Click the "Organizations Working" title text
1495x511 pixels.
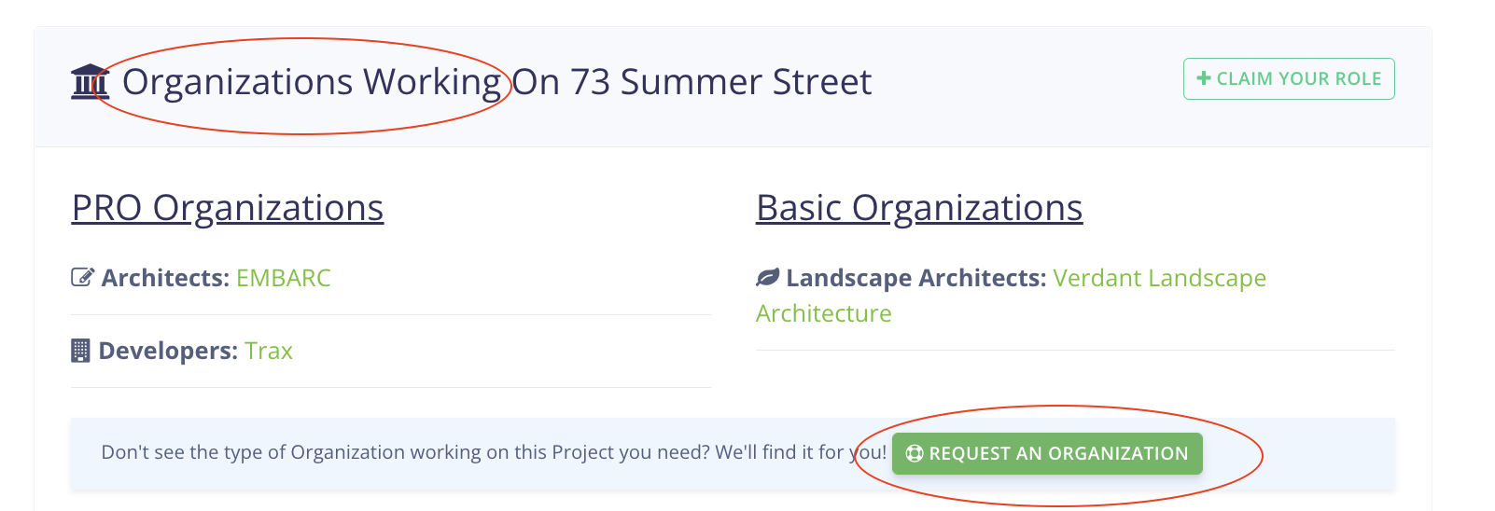(312, 82)
